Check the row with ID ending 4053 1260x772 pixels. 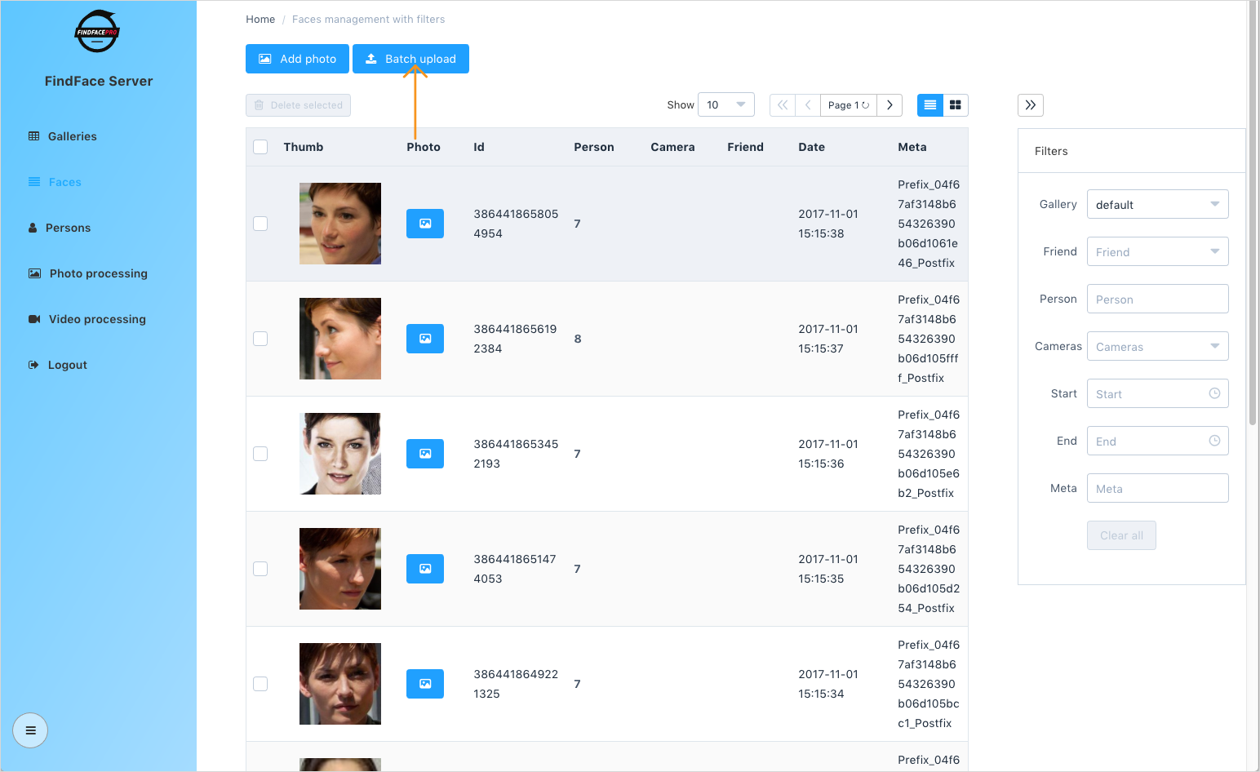tap(260, 569)
